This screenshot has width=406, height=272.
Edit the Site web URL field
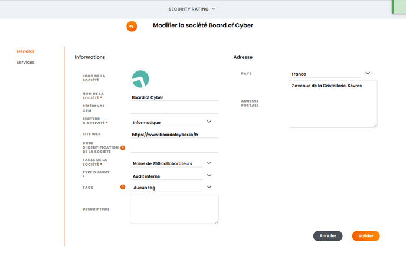pos(174,135)
